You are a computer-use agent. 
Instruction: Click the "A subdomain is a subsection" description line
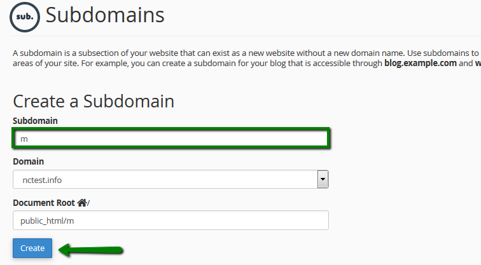click(246, 53)
